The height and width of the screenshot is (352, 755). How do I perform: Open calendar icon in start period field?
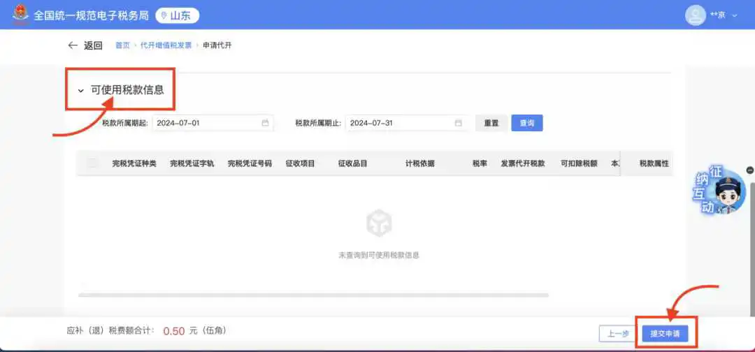pyautogui.click(x=265, y=123)
